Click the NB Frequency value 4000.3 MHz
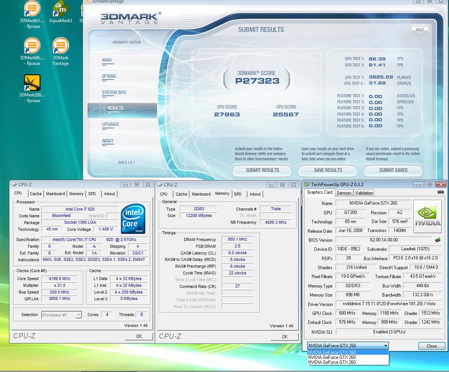 pos(276,222)
